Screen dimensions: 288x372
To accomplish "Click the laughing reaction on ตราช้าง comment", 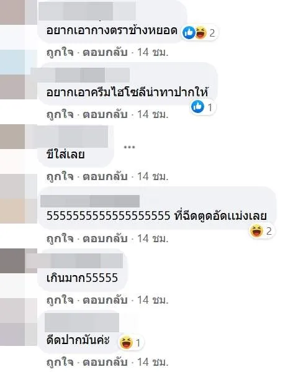I will (x=201, y=33).
